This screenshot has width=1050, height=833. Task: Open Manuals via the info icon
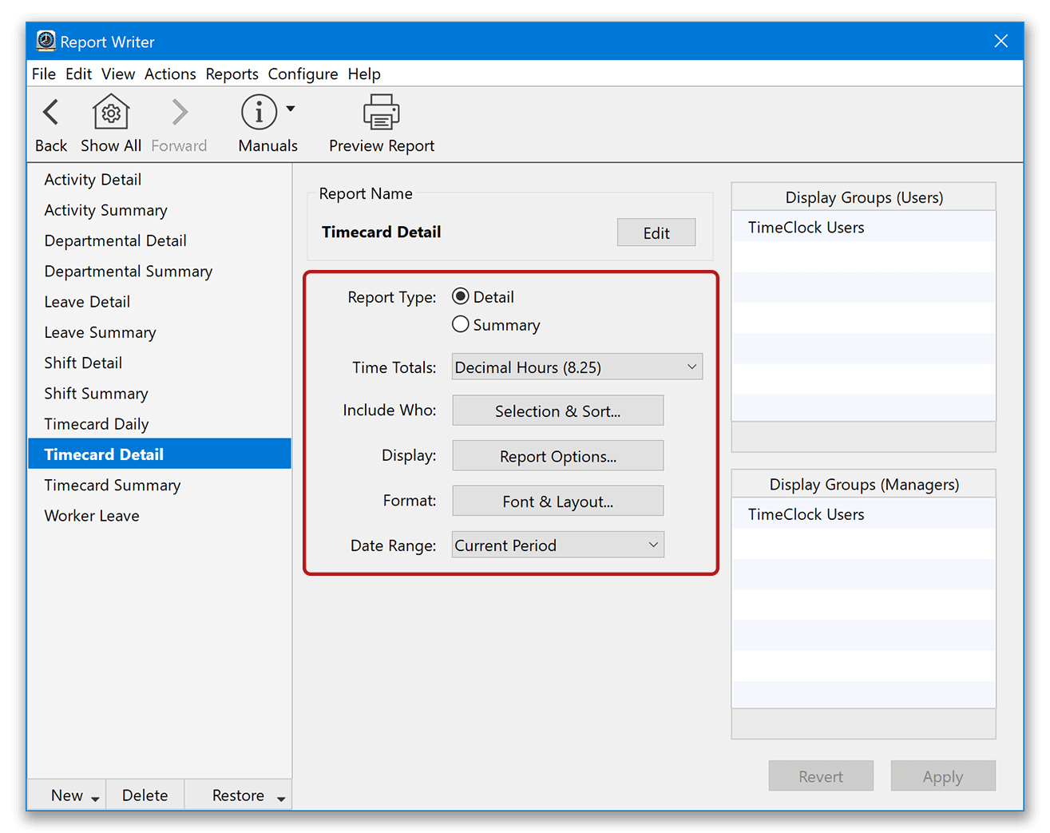click(259, 112)
